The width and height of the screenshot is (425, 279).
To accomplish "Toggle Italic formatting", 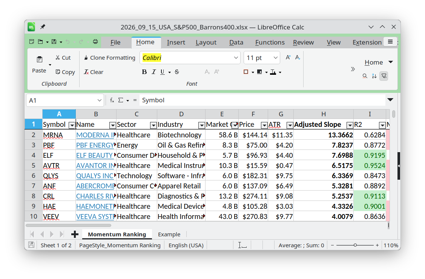I will [154, 72].
